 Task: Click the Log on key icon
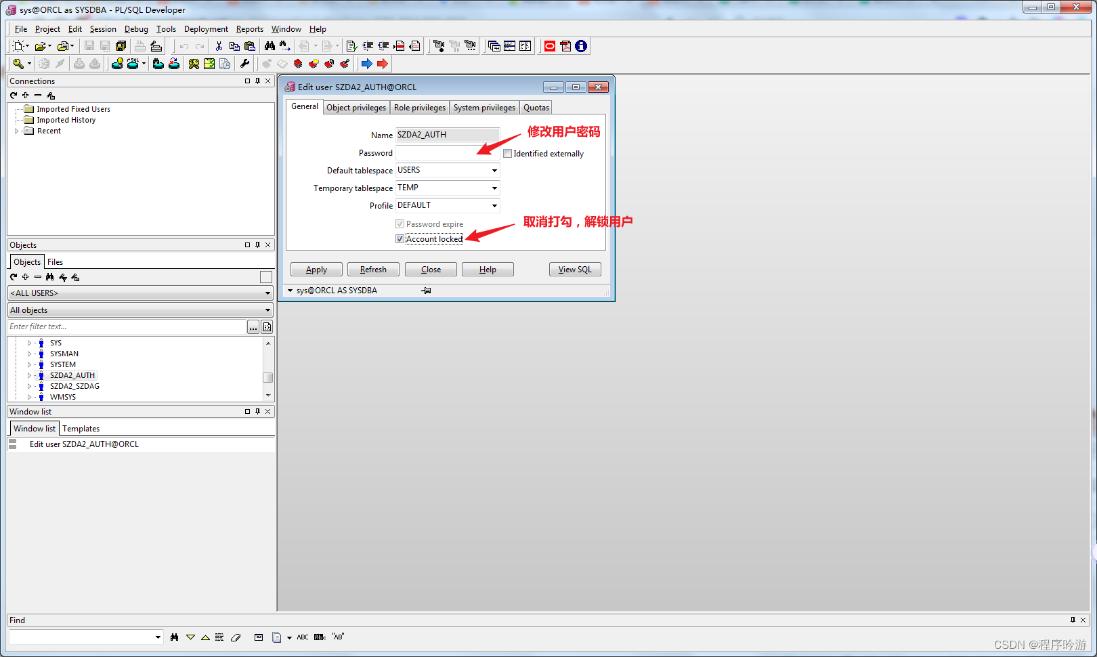pyautogui.click(x=18, y=64)
